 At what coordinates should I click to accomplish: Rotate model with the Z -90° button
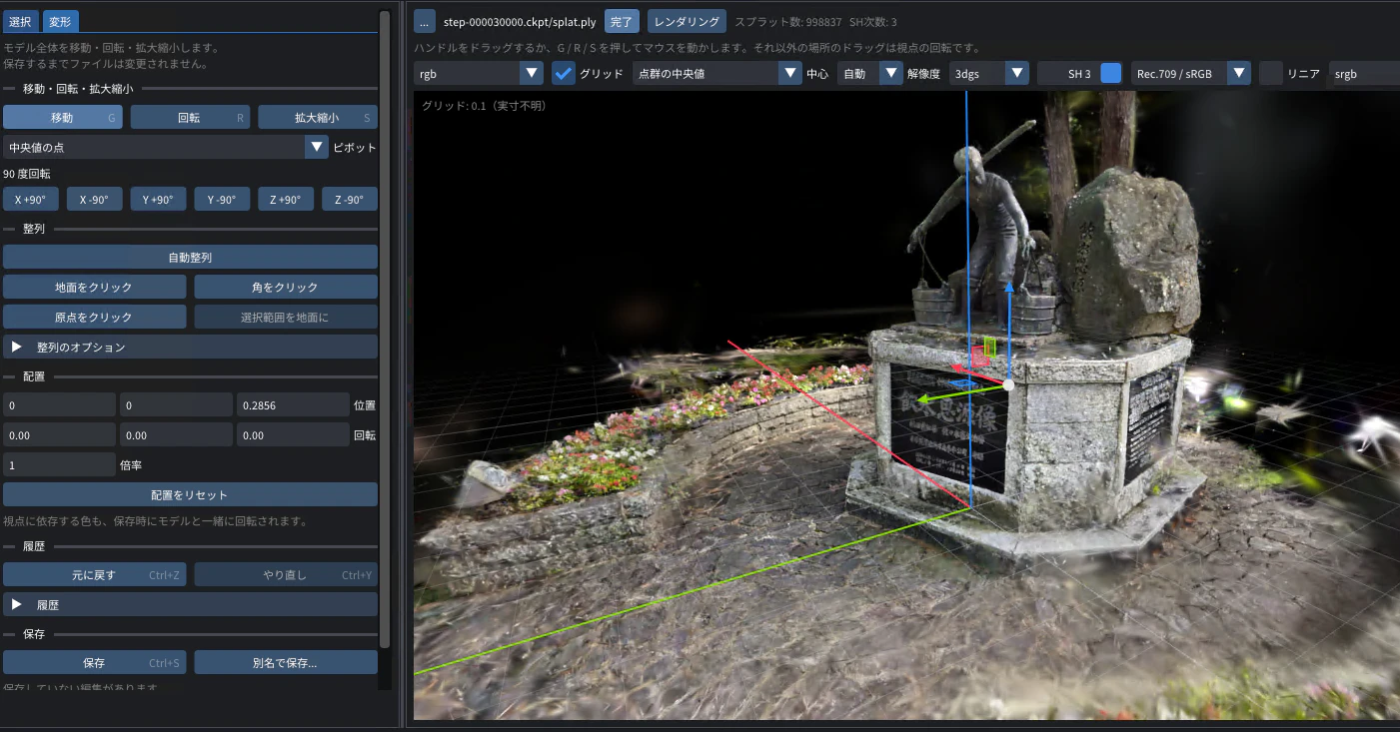[x=350, y=199]
